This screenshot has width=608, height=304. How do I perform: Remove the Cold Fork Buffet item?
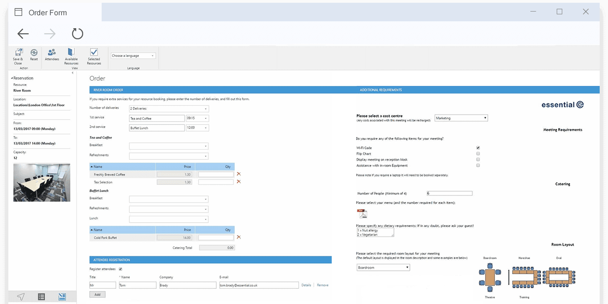[239, 237]
